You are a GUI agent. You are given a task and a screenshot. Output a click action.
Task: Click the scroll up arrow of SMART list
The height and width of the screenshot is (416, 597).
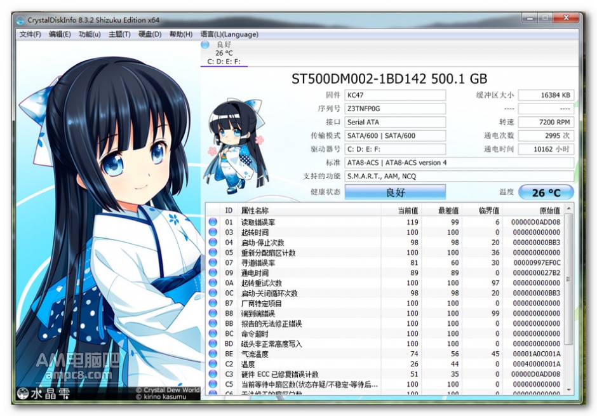tap(569, 208)
